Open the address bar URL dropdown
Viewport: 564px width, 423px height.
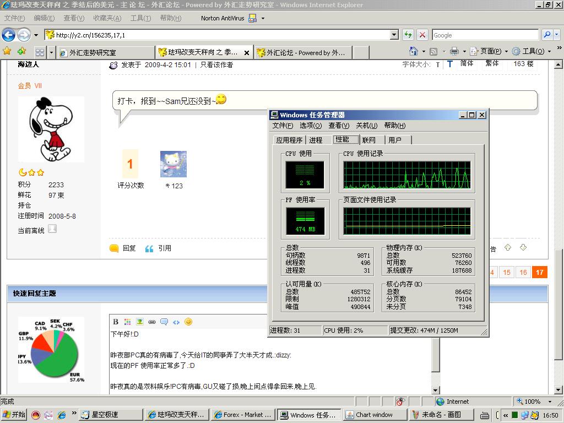pos(394,35)
